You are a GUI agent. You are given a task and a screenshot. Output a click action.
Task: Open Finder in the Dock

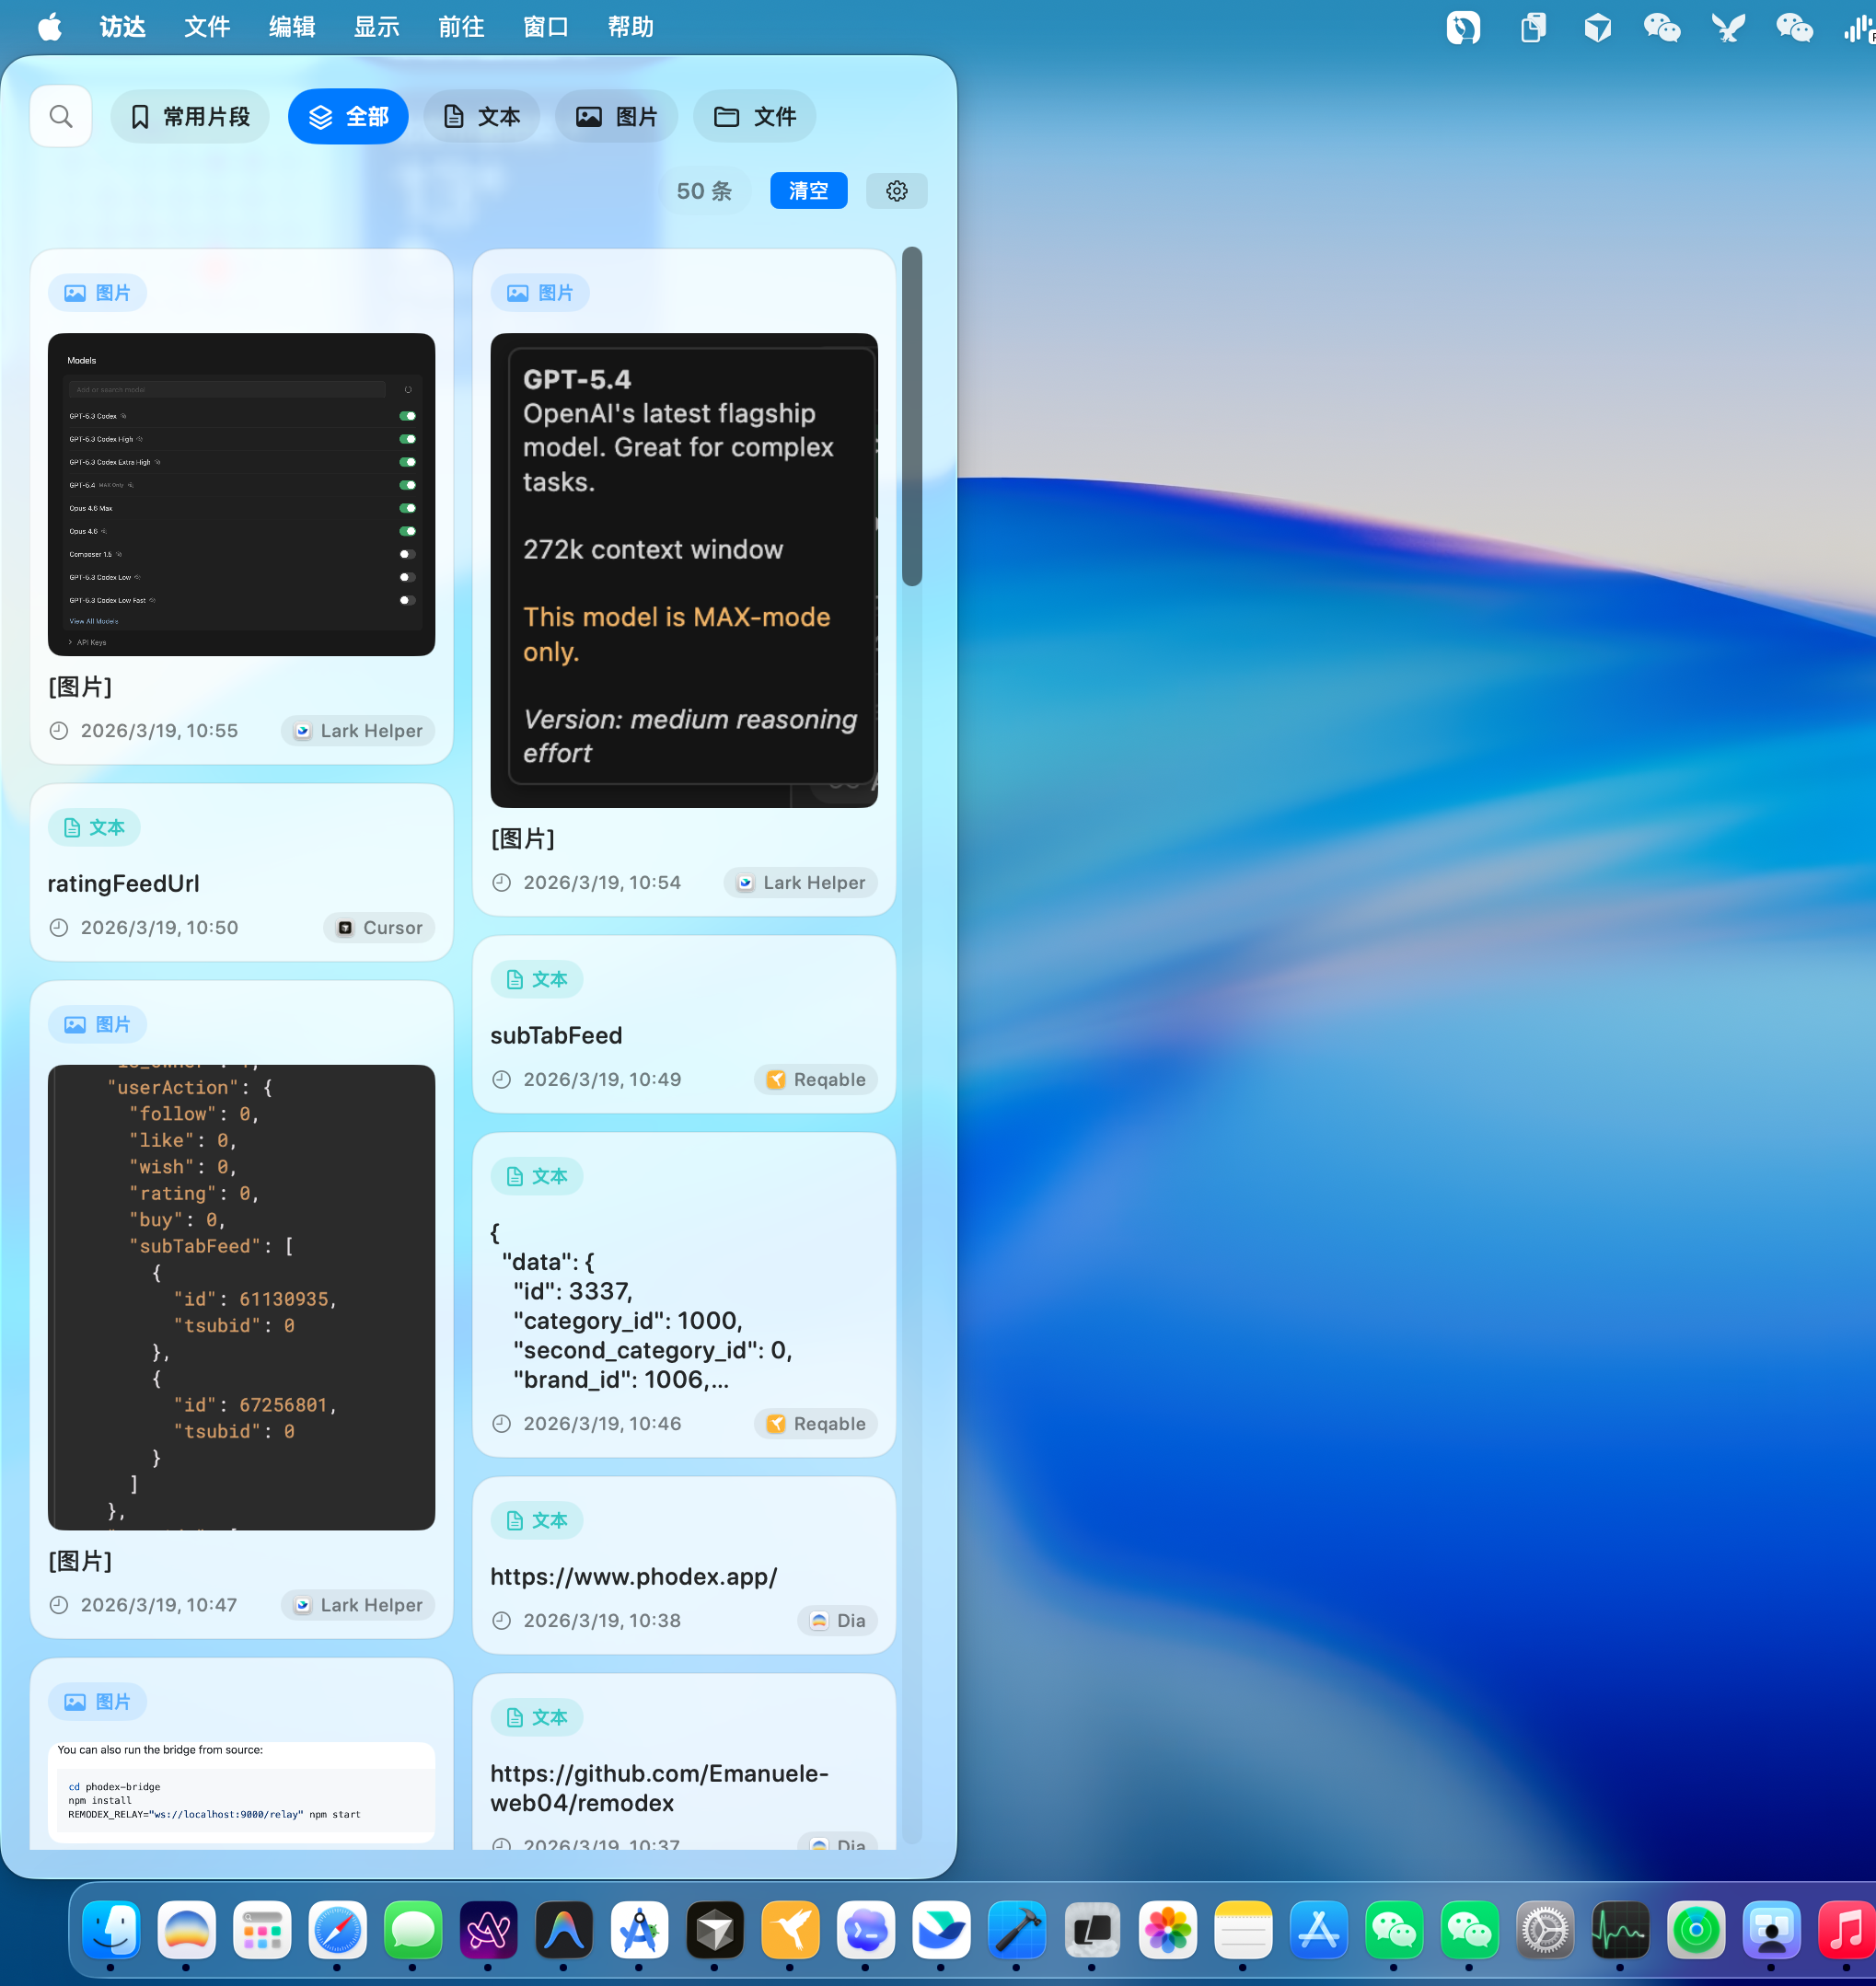coord(111,1930)
